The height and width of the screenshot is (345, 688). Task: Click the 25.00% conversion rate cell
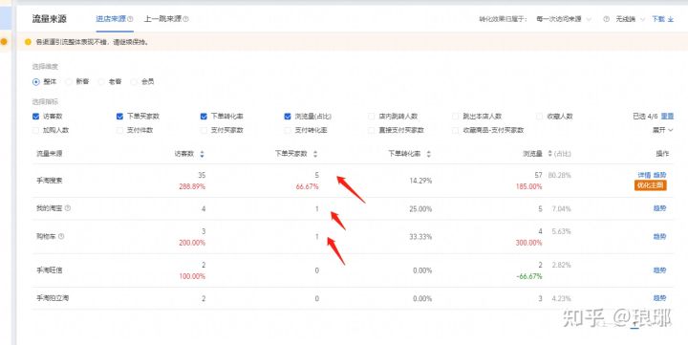420,209
